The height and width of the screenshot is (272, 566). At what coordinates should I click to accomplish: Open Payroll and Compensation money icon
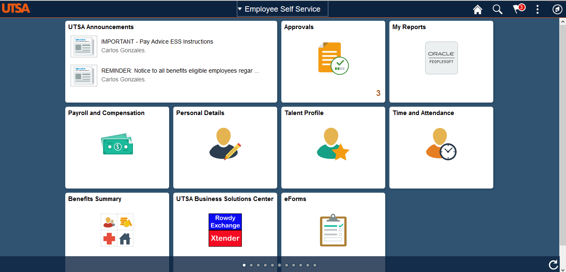117,144
